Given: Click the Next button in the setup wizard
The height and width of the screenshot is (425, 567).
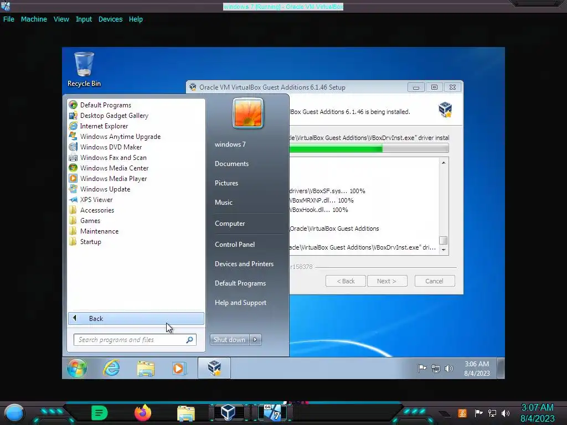Looking at the screenshot, I should coord(387,281).
